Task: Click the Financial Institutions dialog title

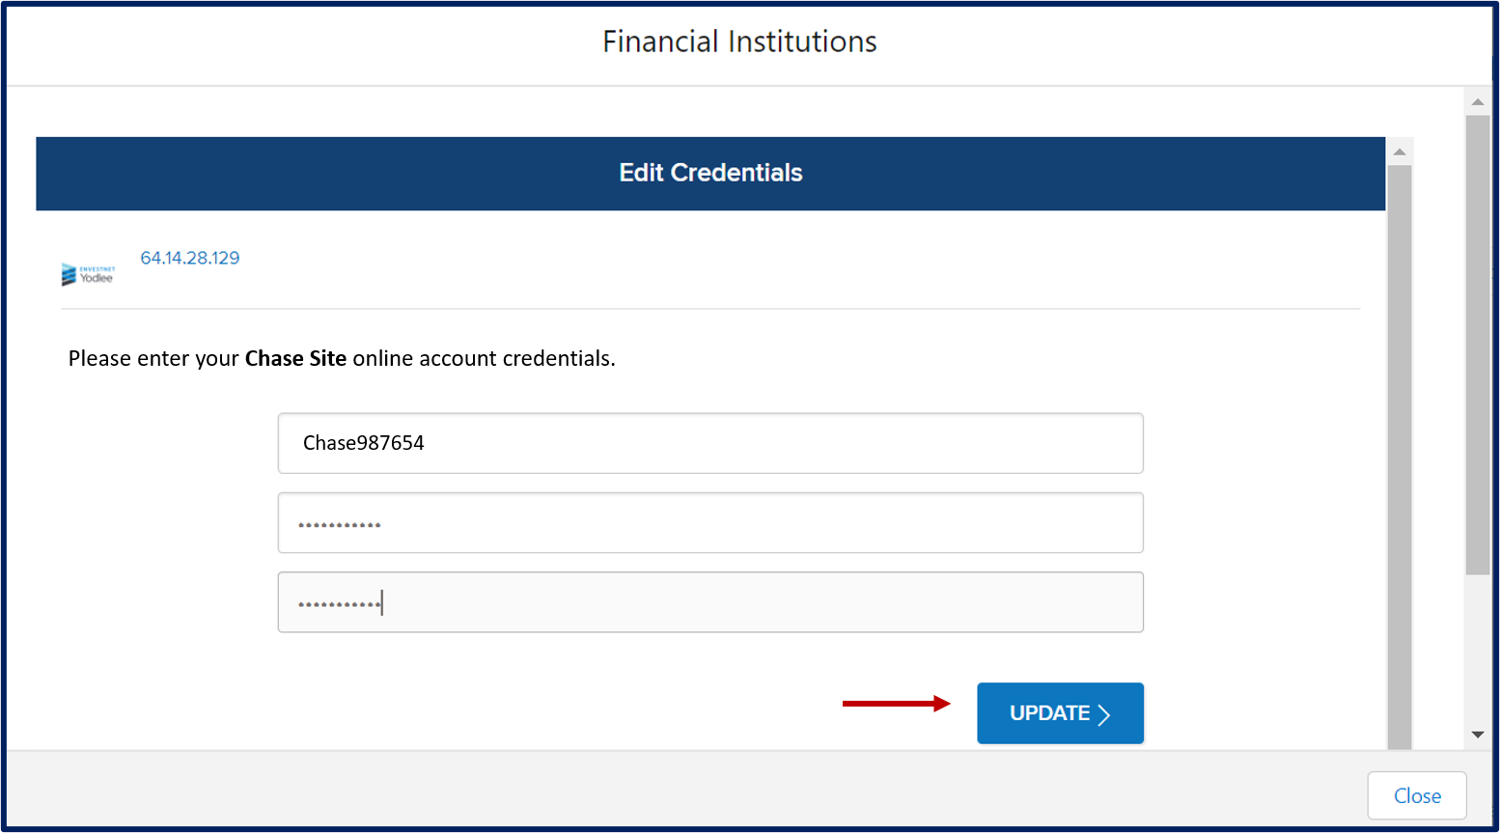Action: click(739, 42)
